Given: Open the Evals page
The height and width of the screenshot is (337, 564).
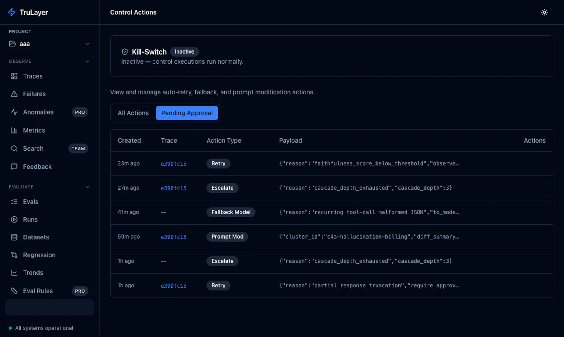Looking at the screenshot, I should coord(49,202).
